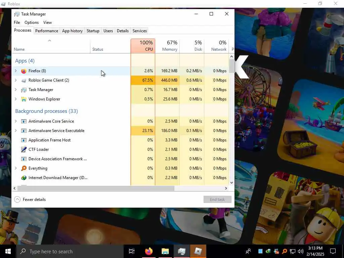Switch to the Startup tab
This screenshot has width=344, height=258.
pyautogui.click(x=93, y=31)
